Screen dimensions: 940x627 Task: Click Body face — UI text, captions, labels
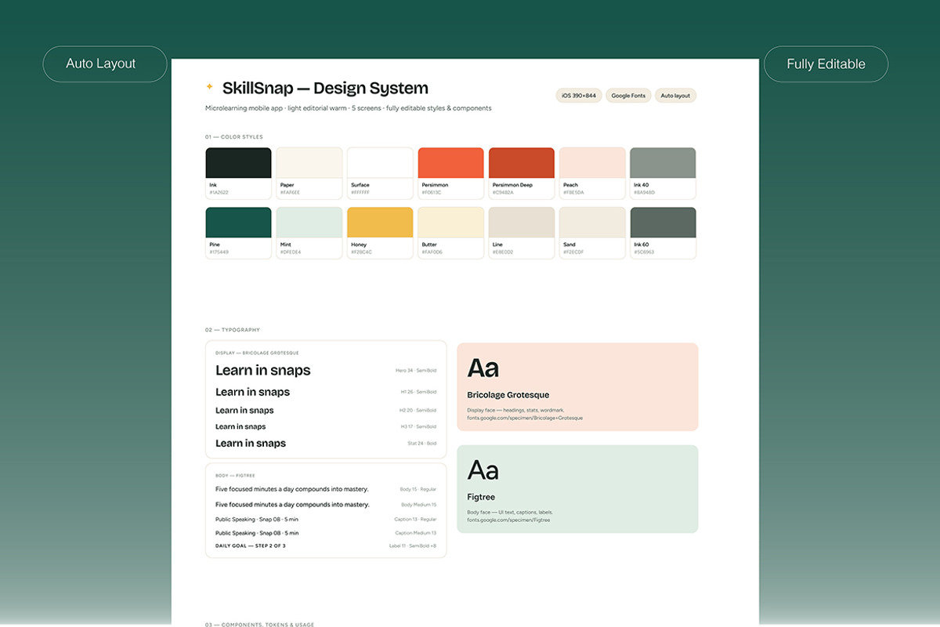pyautogui.click(x=510, y=512)
